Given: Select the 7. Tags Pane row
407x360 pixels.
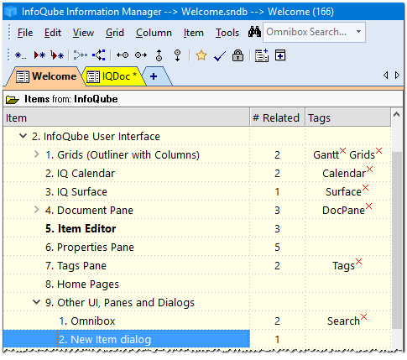Looking at the screenshot, I should click(x=197, y=265).
